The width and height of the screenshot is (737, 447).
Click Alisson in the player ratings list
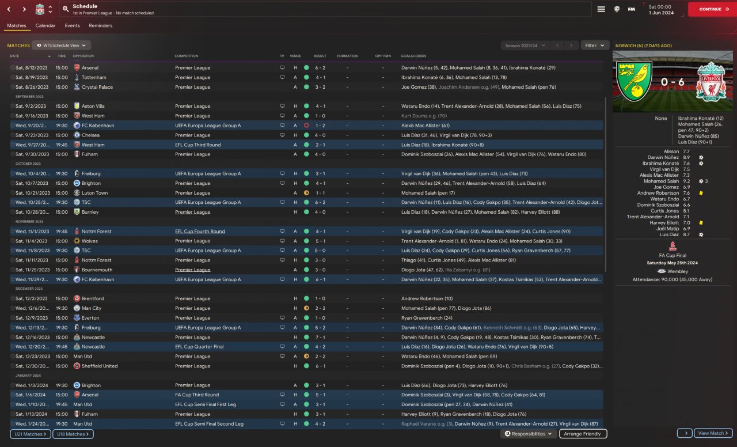pyautogui.click(x=671, y=151)
